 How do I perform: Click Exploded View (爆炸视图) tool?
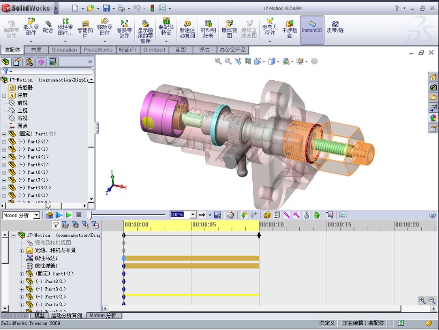point(229,29)
